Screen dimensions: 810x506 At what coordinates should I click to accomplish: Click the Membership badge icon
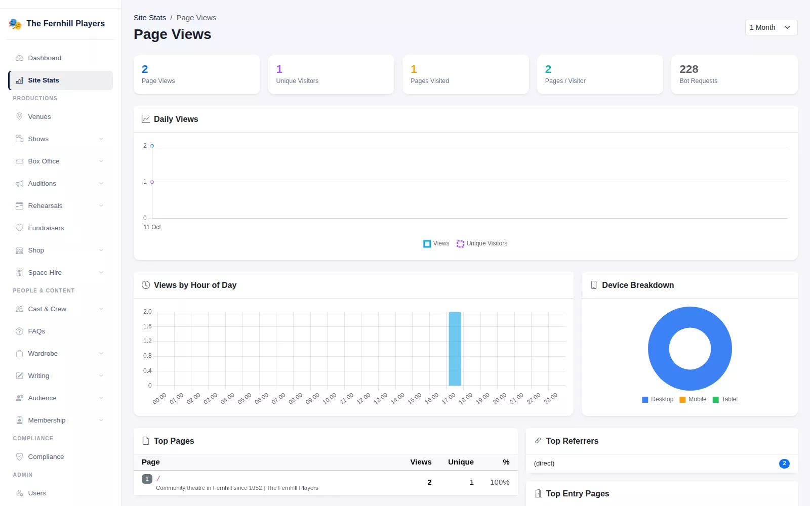[19, 420]
